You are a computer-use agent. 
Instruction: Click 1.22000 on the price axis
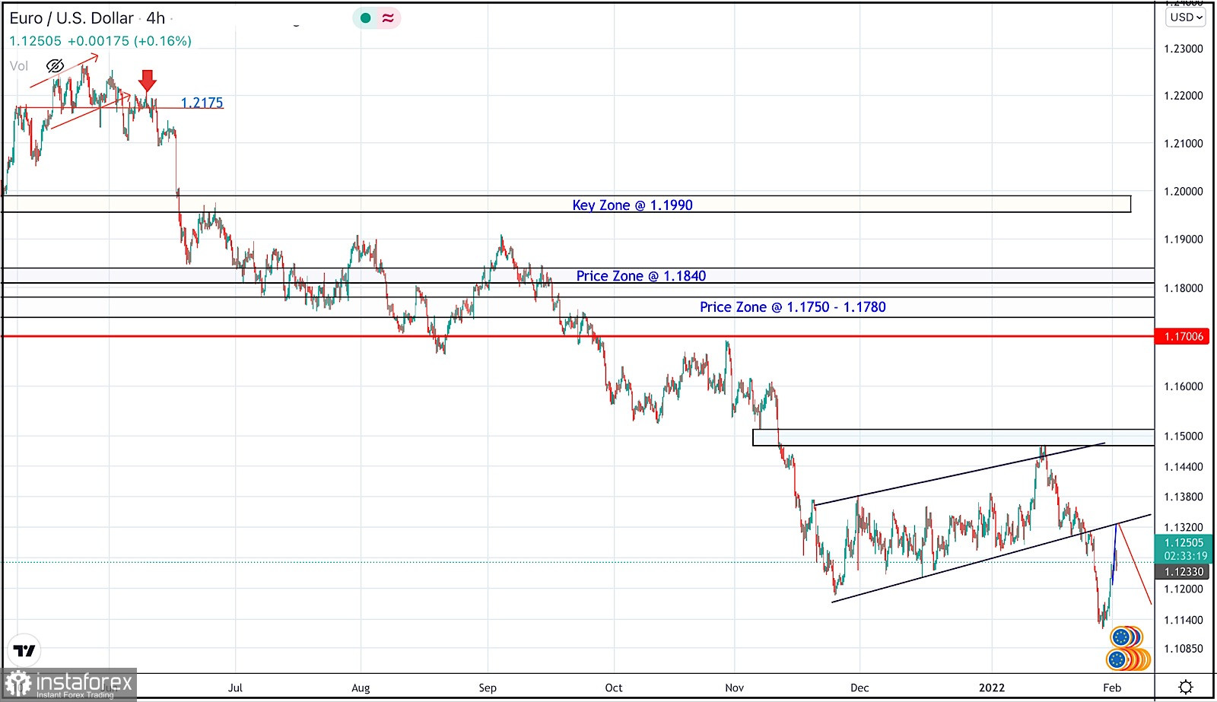click(1184, 96)
